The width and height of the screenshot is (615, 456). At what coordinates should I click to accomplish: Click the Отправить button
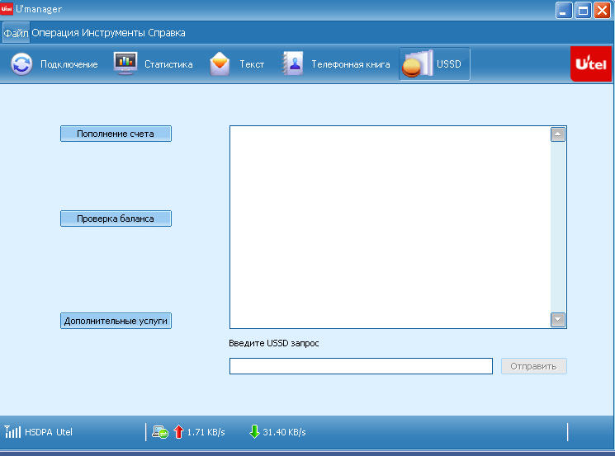(534, 366)
